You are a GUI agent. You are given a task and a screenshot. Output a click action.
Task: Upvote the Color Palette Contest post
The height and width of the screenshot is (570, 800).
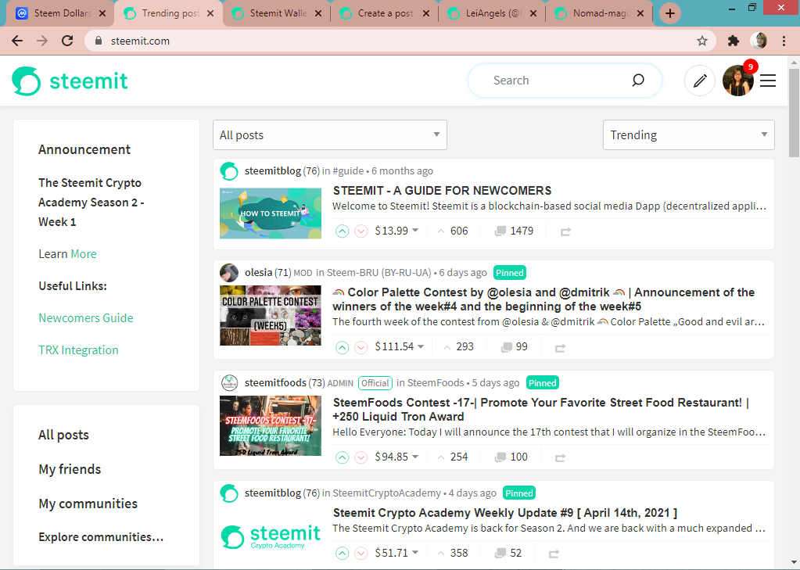343,347
